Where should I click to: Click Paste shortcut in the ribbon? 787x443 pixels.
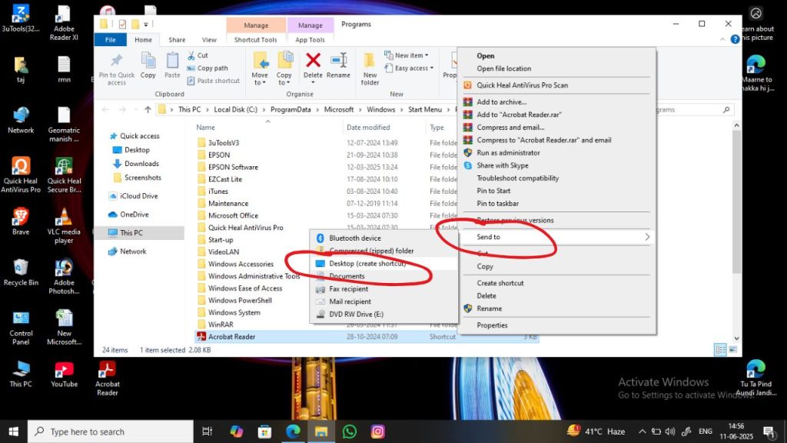[214, 80]
